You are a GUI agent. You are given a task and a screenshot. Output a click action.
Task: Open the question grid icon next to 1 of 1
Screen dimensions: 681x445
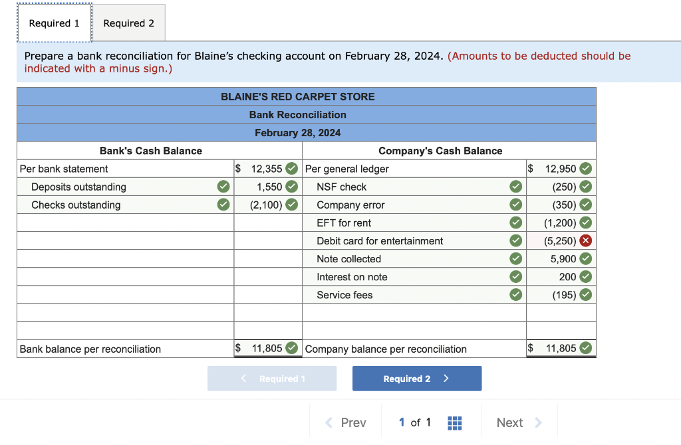pyautogui.click(x=454, y=423)
